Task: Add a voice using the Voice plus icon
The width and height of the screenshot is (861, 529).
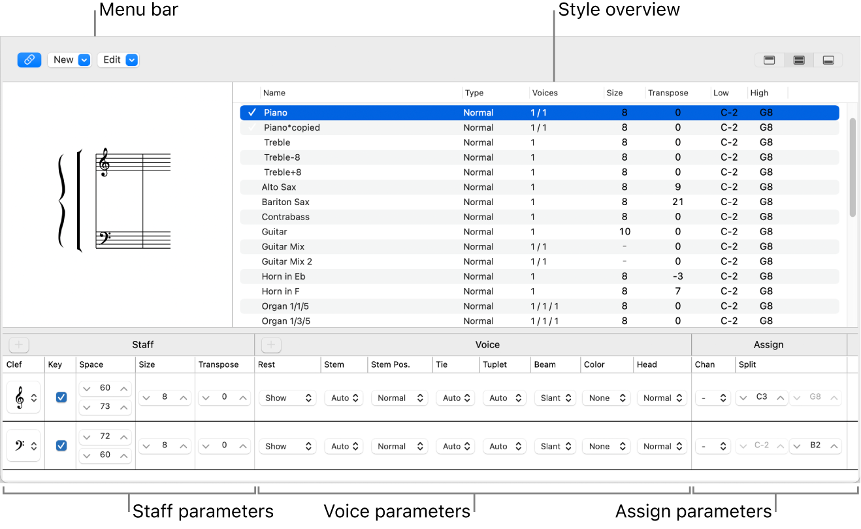Action: pos(271,344)
